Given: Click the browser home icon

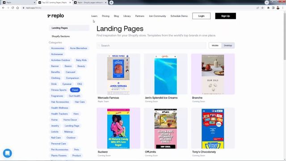Looking at the screenshot, I should [x=17, y=8].
